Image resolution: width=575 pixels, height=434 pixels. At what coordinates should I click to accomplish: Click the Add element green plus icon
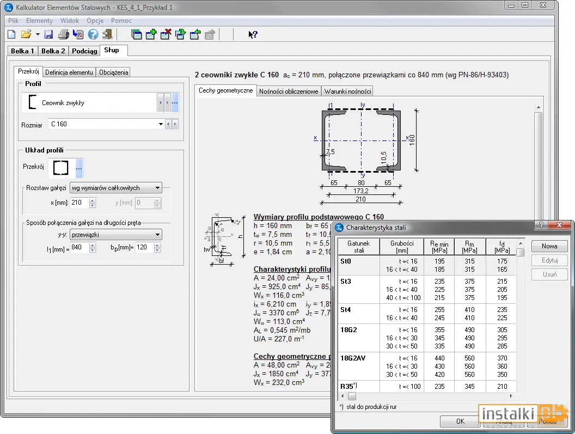(x=151, y=34)
